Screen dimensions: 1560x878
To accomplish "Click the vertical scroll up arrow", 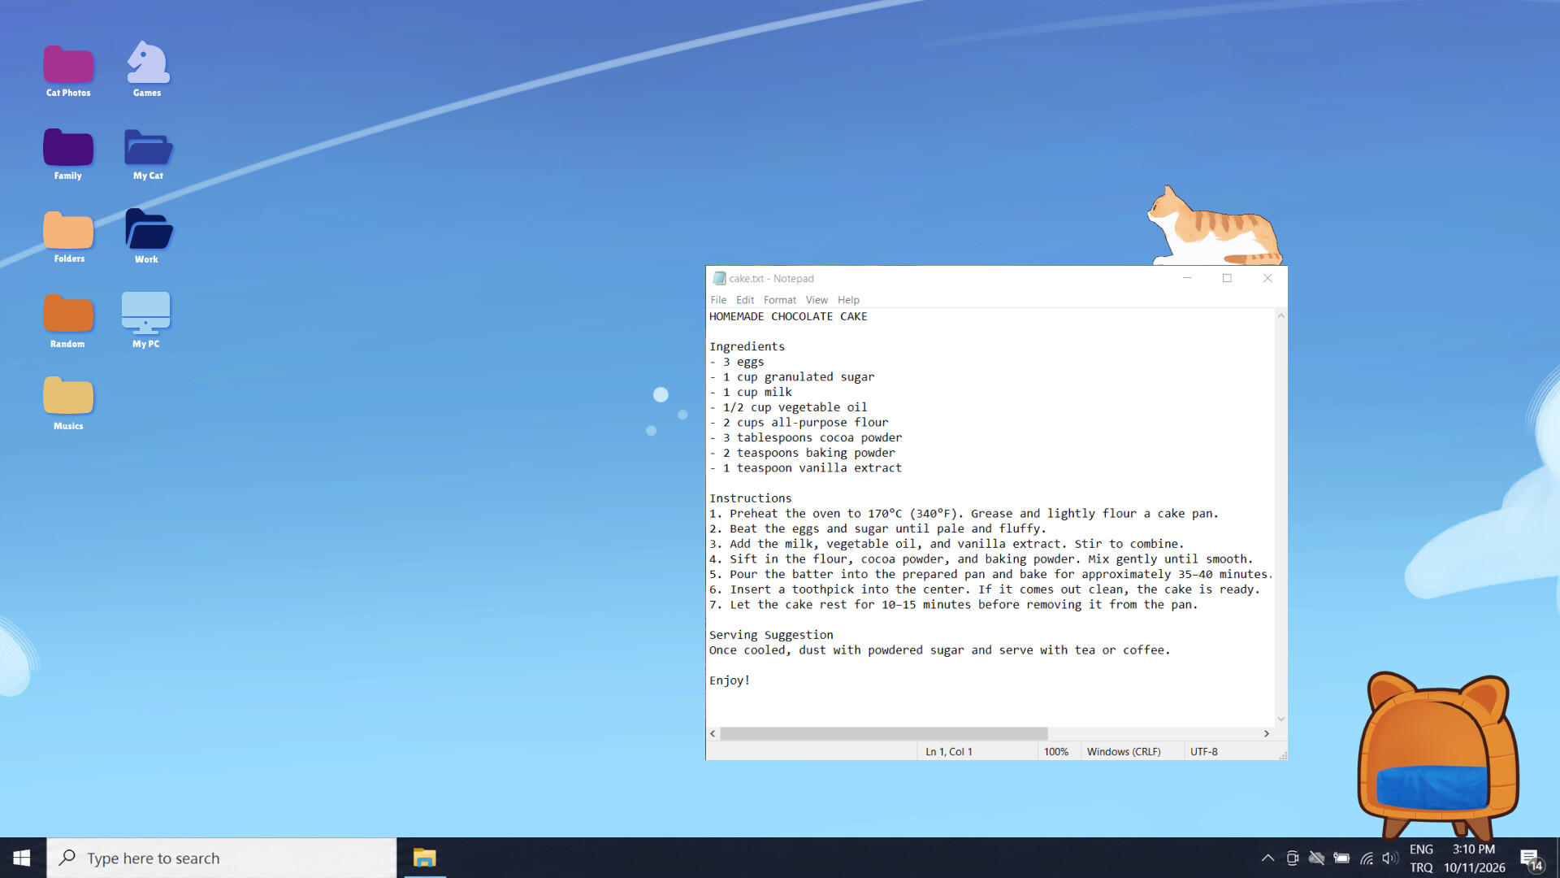I will point(1281,315).
